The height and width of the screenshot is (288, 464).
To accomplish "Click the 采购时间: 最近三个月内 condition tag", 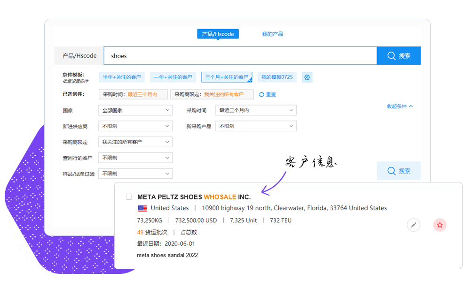I will [x=133, y=94].
